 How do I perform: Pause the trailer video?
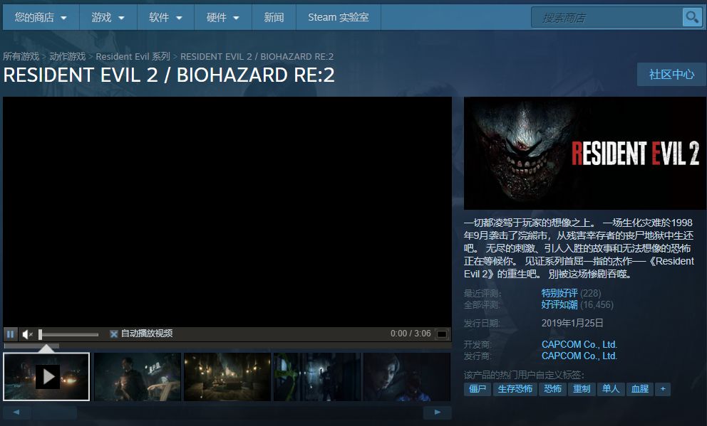coord(11,334)
